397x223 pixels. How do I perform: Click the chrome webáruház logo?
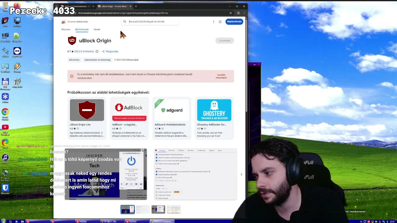pos(75,22)
